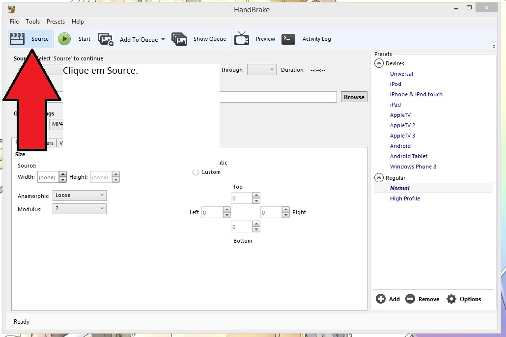The width and height of the screenshot is (506, 337).
Task: Click the Preview television icon
Action: [242, 38]
